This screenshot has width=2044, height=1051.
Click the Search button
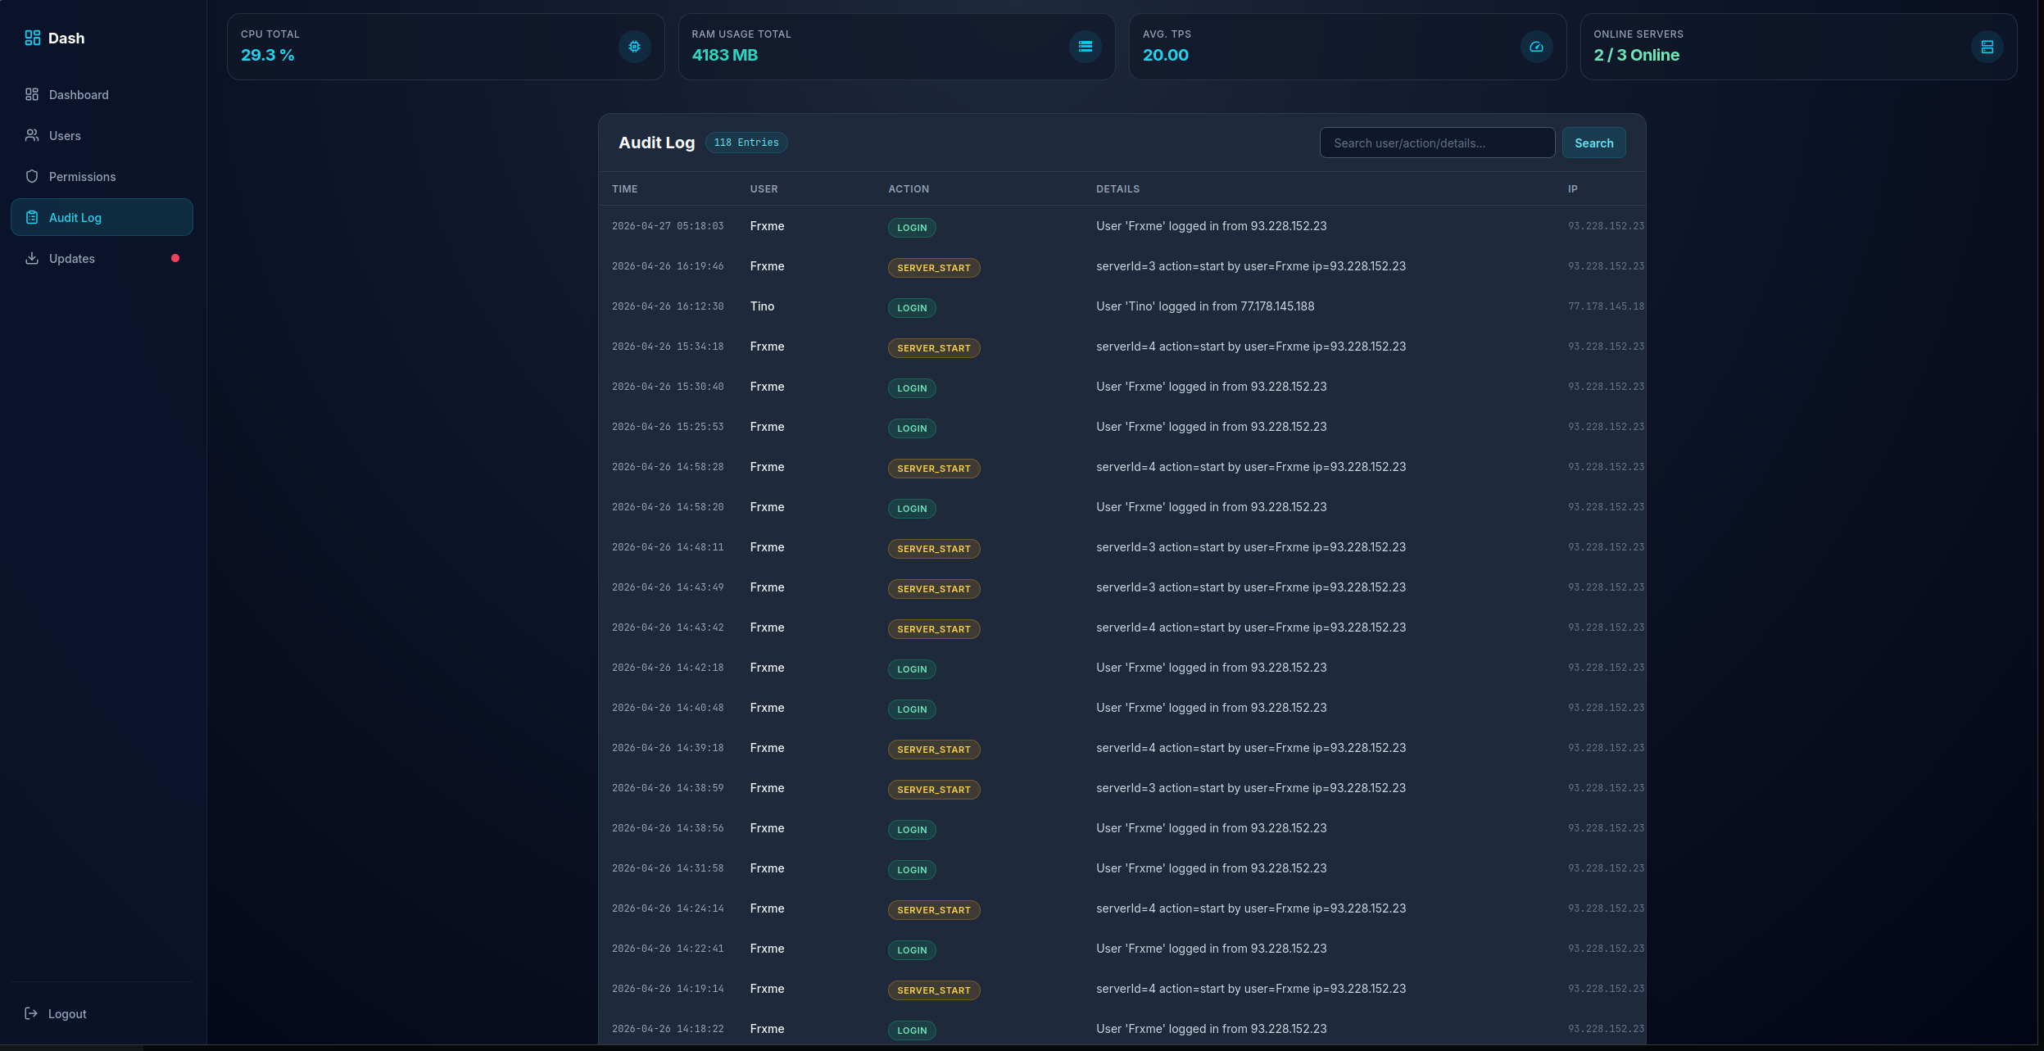[x=1594, y=143]
